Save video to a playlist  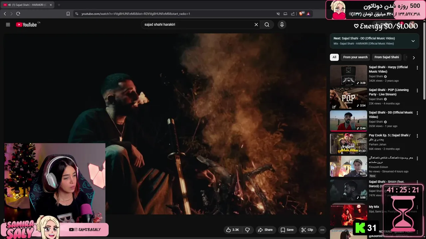coord(287,230)
